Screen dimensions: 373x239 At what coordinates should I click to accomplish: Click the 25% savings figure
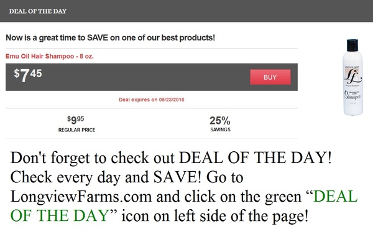click(x=220, y=121)
